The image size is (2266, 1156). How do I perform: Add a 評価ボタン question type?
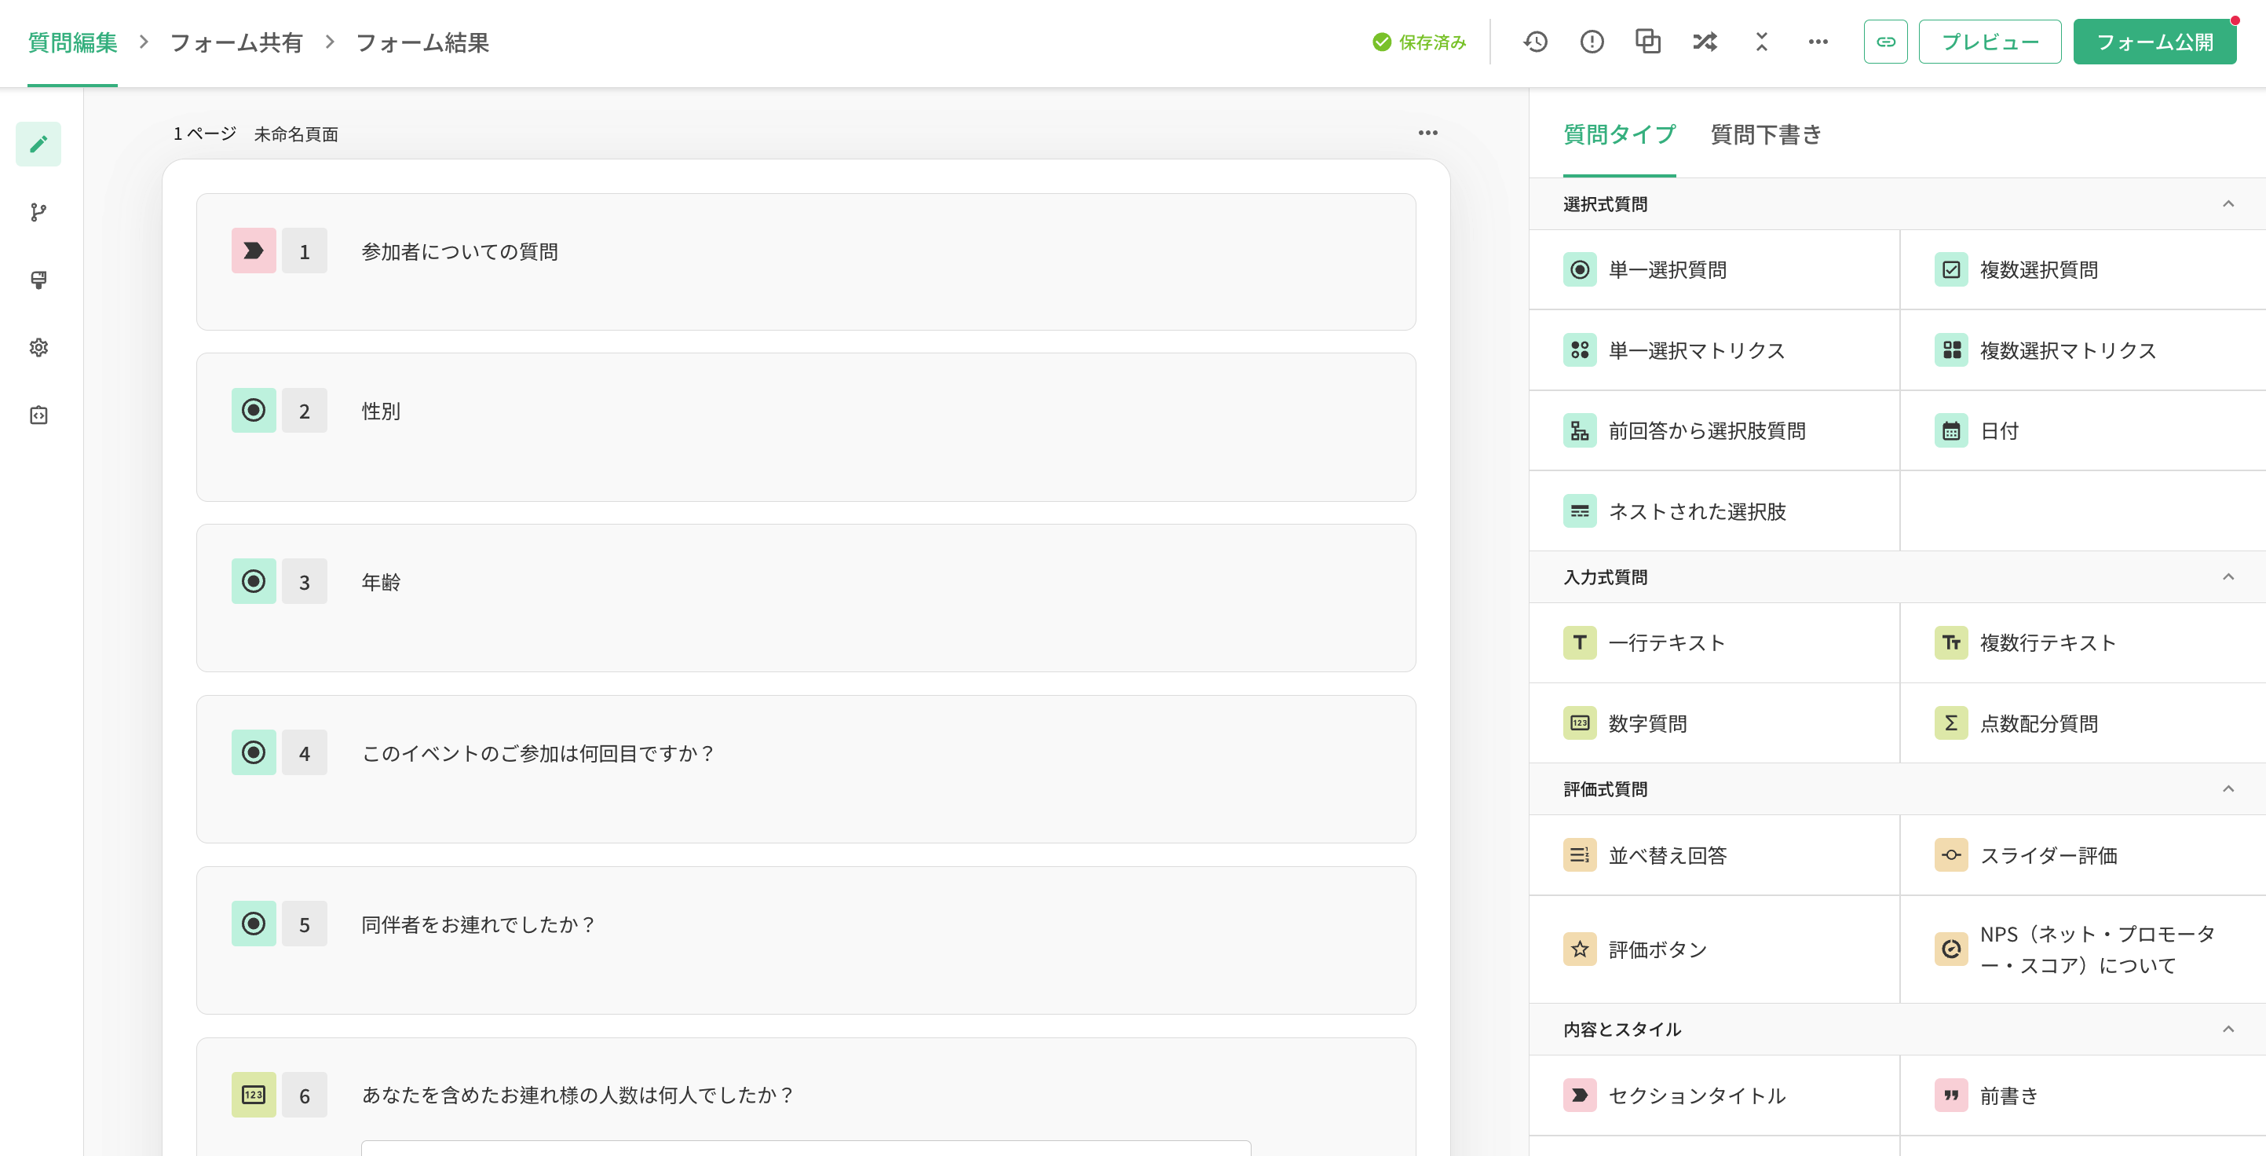point(1713,949)
